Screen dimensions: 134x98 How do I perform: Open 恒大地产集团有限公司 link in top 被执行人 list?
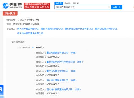coord(28,29)
